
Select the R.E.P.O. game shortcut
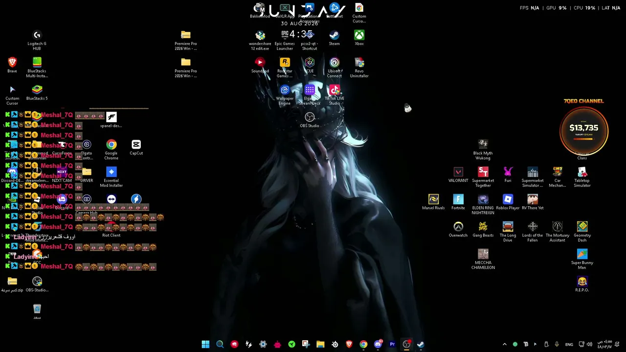tap(582, 284)
